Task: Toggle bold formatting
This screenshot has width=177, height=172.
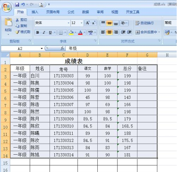Action: 38,33
